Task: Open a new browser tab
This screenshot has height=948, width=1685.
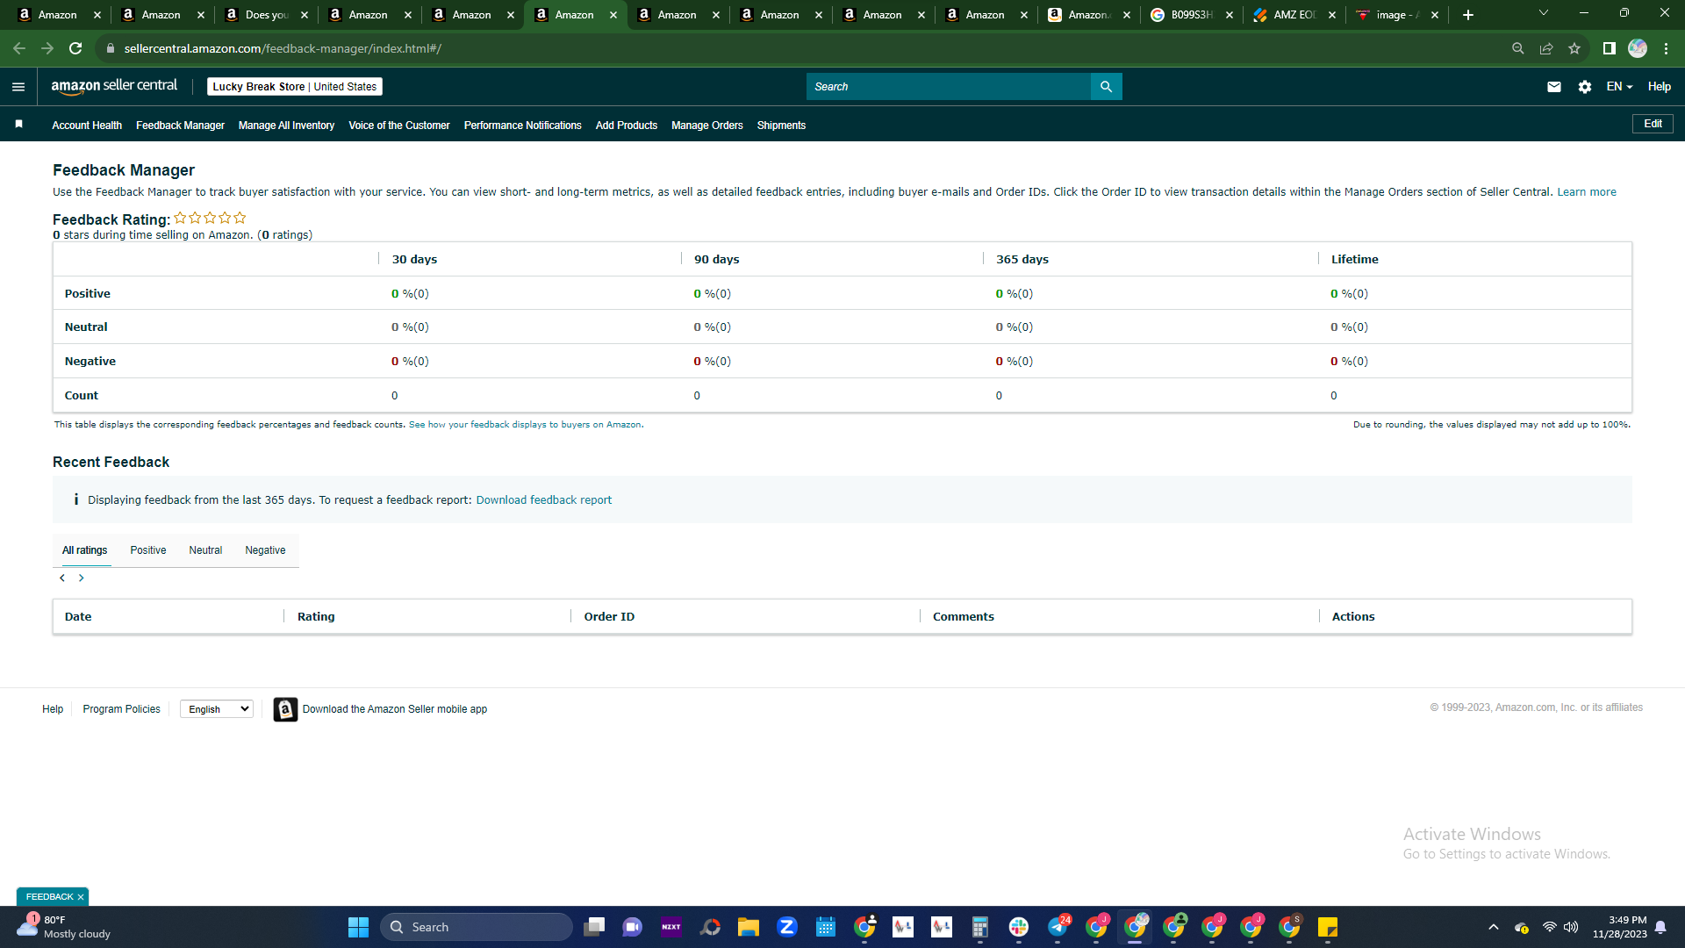Action: coord(1468,15)
